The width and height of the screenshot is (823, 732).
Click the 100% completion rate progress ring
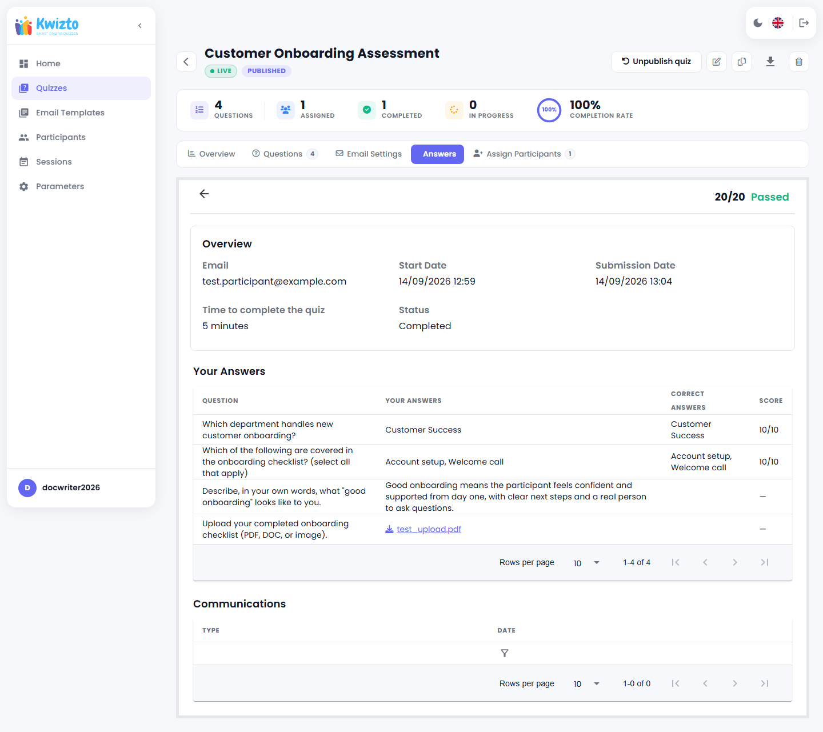(549, 110)
